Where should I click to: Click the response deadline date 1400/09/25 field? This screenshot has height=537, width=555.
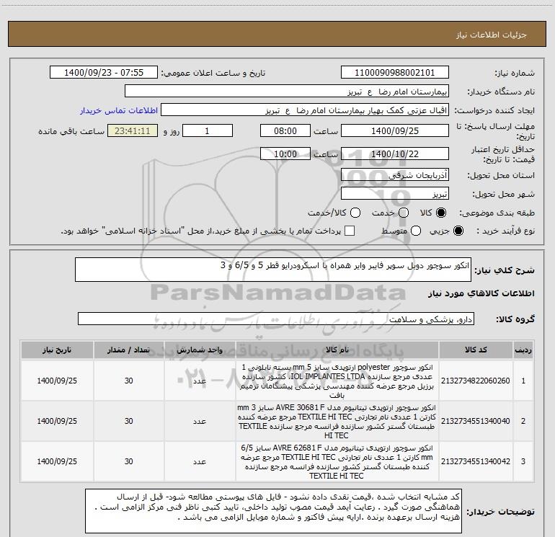(395, 130)
